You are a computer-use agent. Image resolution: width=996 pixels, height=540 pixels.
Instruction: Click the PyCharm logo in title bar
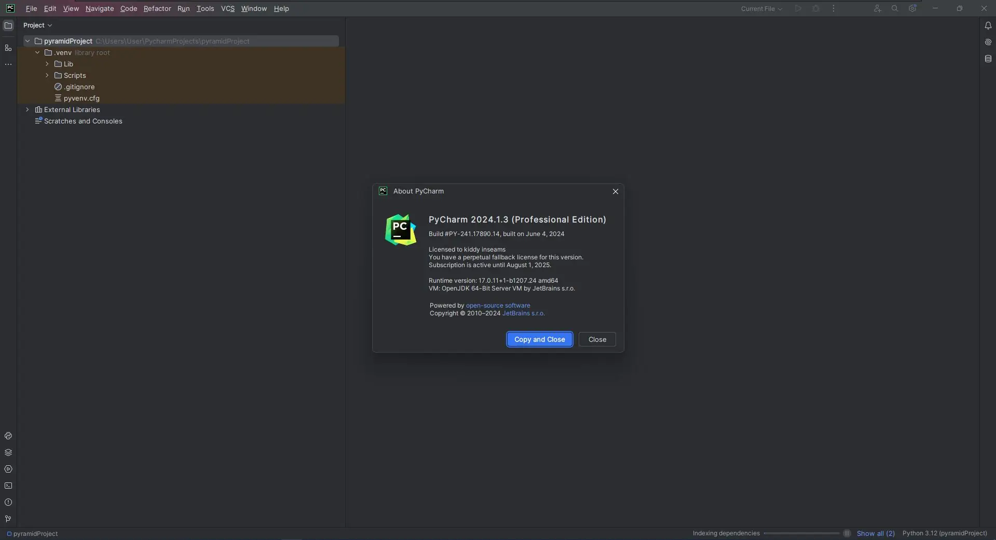point(10,8)
